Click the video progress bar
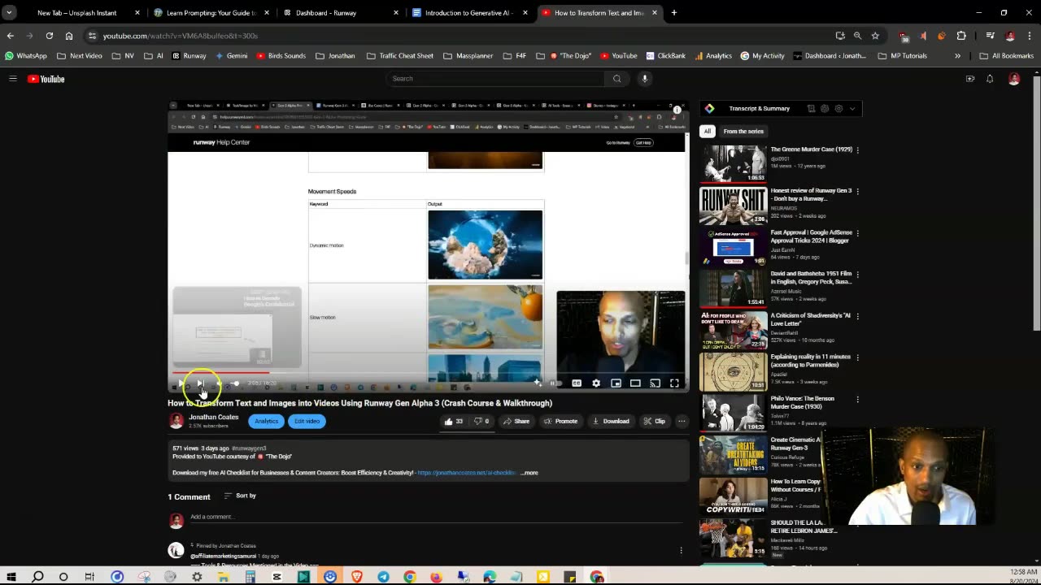Image resolution: width=1041 pixels, height=585 pixels. (x=428, y=373)
